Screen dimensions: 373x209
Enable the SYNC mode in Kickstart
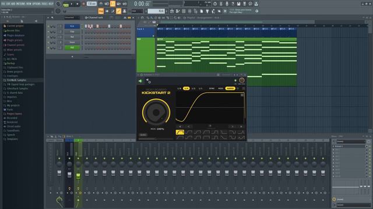(x=212, y=88)
